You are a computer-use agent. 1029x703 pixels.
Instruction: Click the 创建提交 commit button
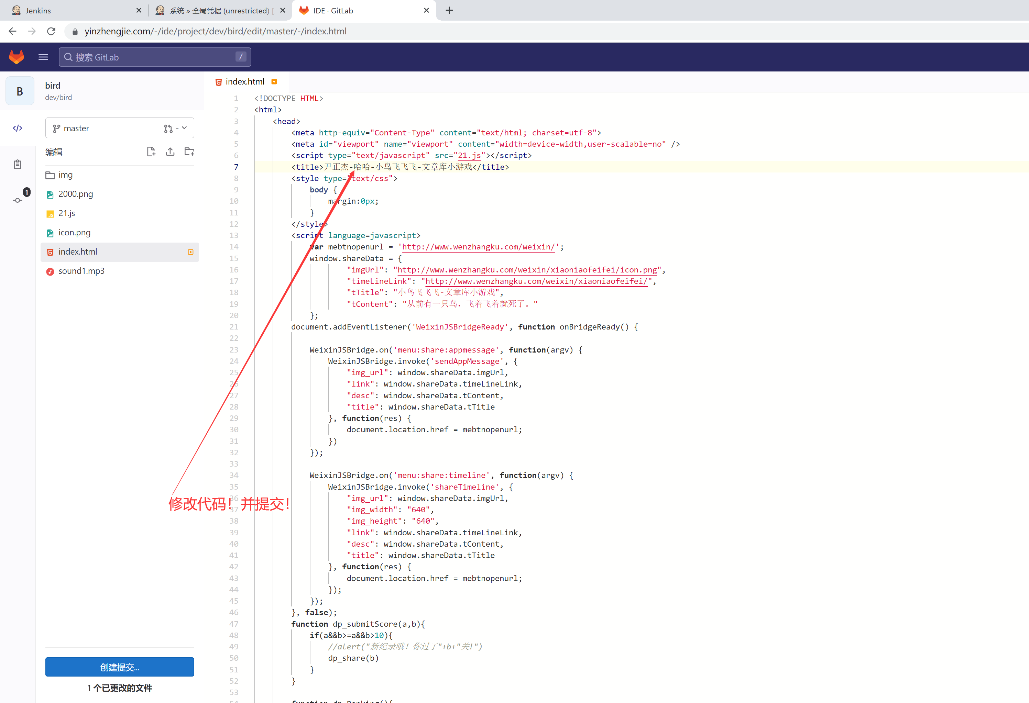pos(120,667)
